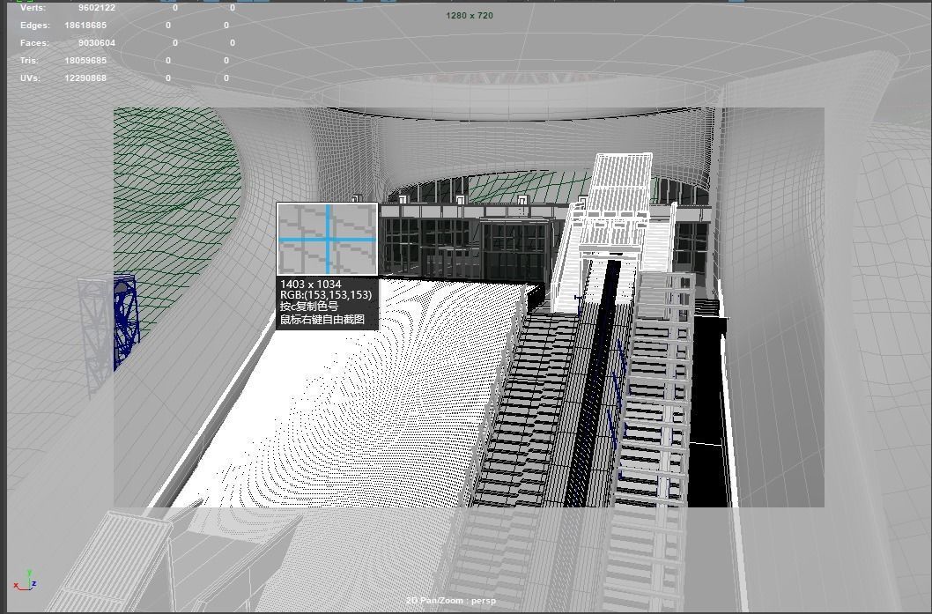Click the Faces count 9030604
932x614 pixels.
pos(97,43)
